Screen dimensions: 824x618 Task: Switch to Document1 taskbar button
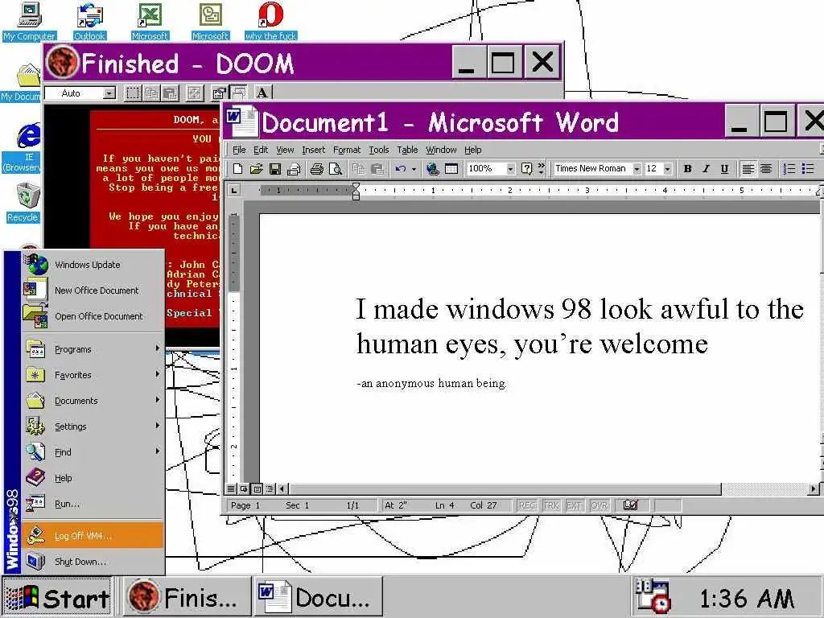(x=319, y=598)
